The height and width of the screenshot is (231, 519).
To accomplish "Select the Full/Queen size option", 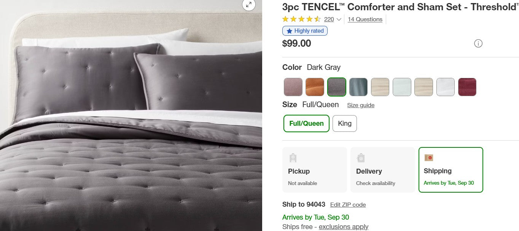I will click(x=306, y=123).
